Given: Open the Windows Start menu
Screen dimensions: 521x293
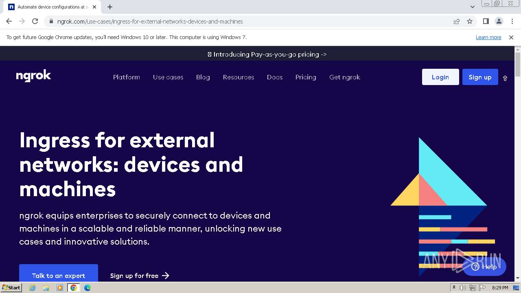Looking at the screenshot, I should point(11,287).
